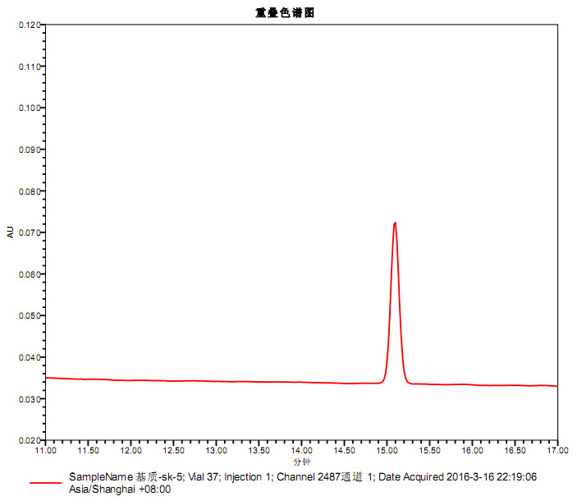Click the AU y-axis label
The width and height of the screenshot is (577, 501).
click(x=11, y=232)
